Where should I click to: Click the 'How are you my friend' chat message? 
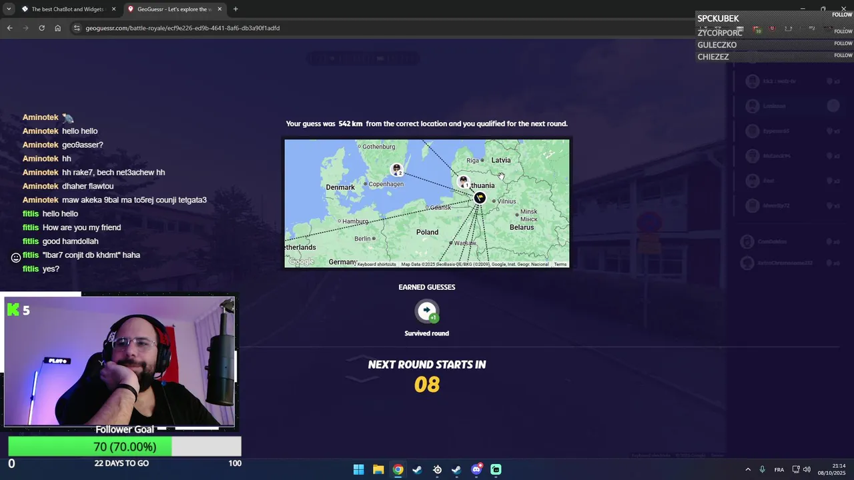(81, 227)
